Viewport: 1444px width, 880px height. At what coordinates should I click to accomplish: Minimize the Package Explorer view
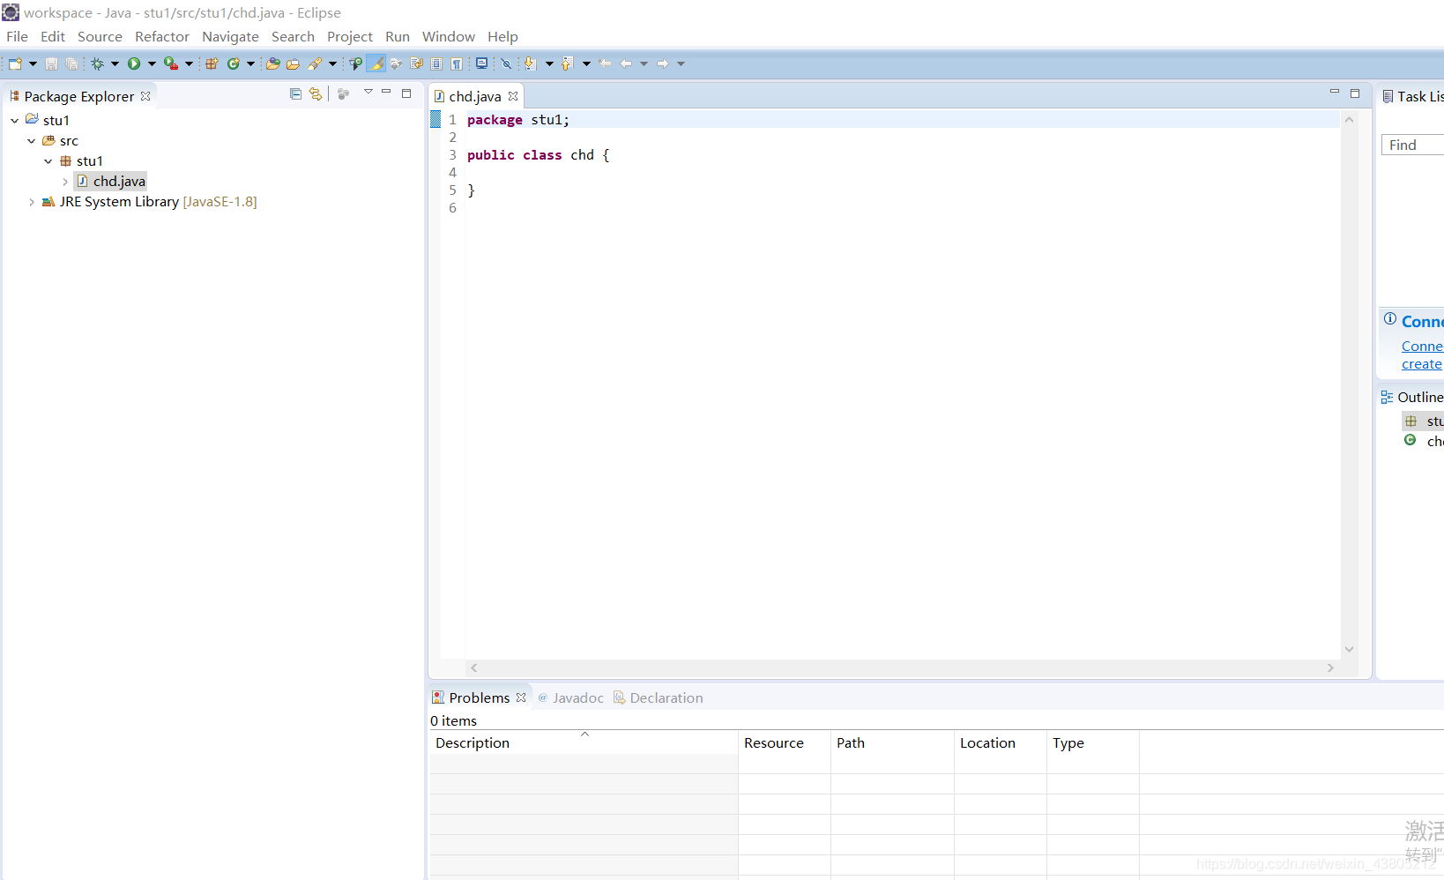[386, 93]
